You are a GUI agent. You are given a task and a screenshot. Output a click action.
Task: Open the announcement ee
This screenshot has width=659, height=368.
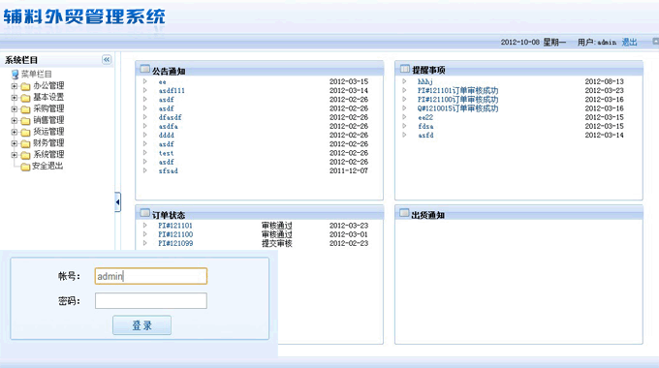coord(162,81)
